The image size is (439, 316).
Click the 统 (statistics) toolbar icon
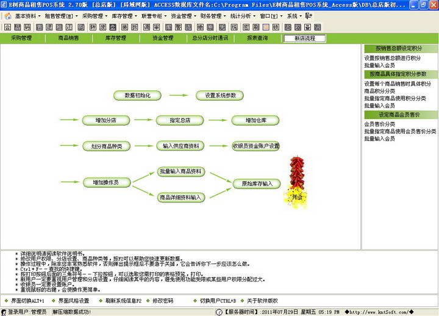coord(234,27)
